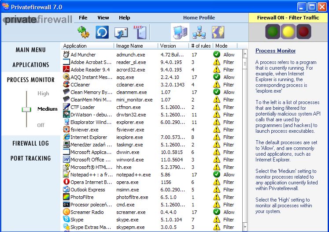Click the red block traffic light
This screenshot has height=232, width=329.
[x=303, y=31]
